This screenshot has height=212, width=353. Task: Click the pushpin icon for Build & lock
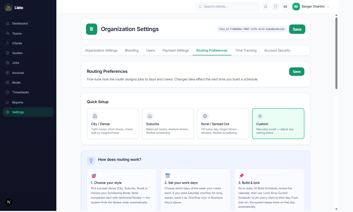241,176
